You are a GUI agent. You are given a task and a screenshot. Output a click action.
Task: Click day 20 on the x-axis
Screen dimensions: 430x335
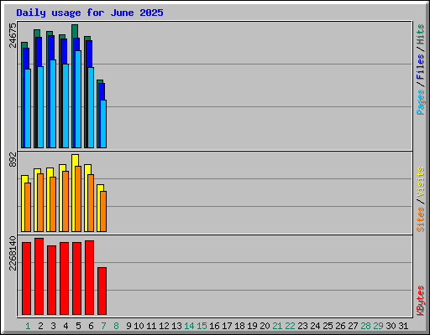(x=265, y=326)
